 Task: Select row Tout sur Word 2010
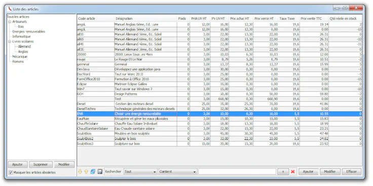(219, 74)
